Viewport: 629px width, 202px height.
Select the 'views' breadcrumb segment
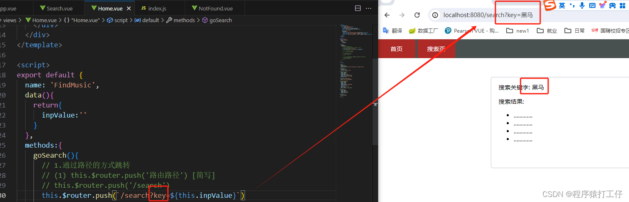(10, 20)
